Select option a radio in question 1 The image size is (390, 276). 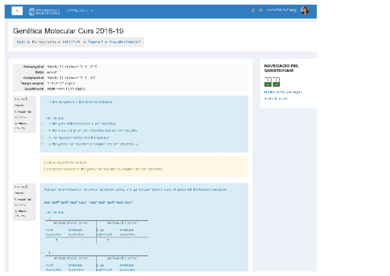42,123
